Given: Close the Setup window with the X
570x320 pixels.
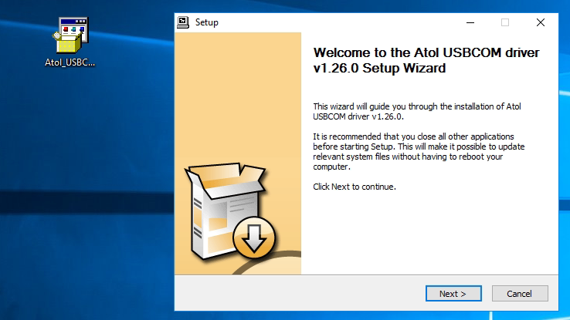Looking at the screenshot, I should point(541,22).
